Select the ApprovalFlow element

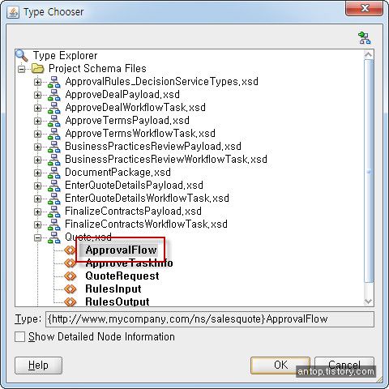click(x=121, y=250)
